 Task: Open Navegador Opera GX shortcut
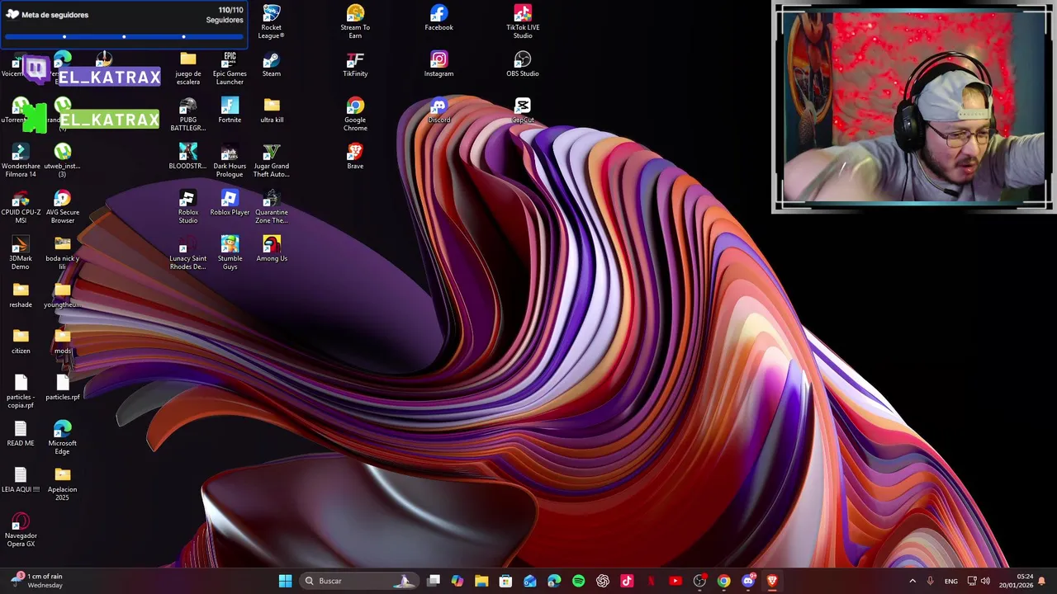tap(21, 530)
